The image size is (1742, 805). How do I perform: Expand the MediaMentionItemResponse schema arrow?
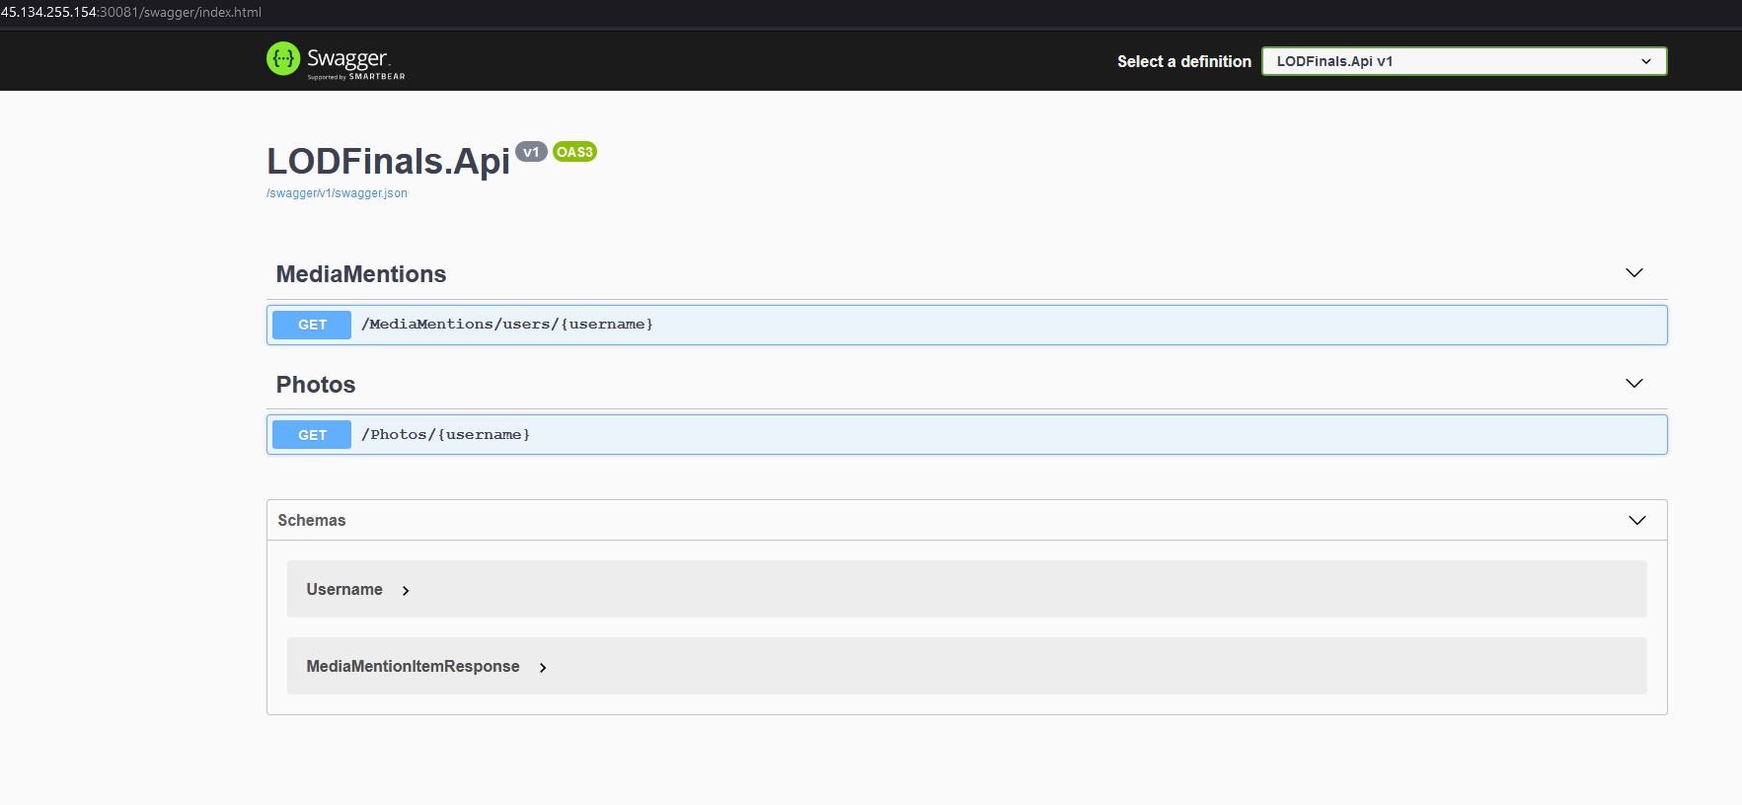543,668
